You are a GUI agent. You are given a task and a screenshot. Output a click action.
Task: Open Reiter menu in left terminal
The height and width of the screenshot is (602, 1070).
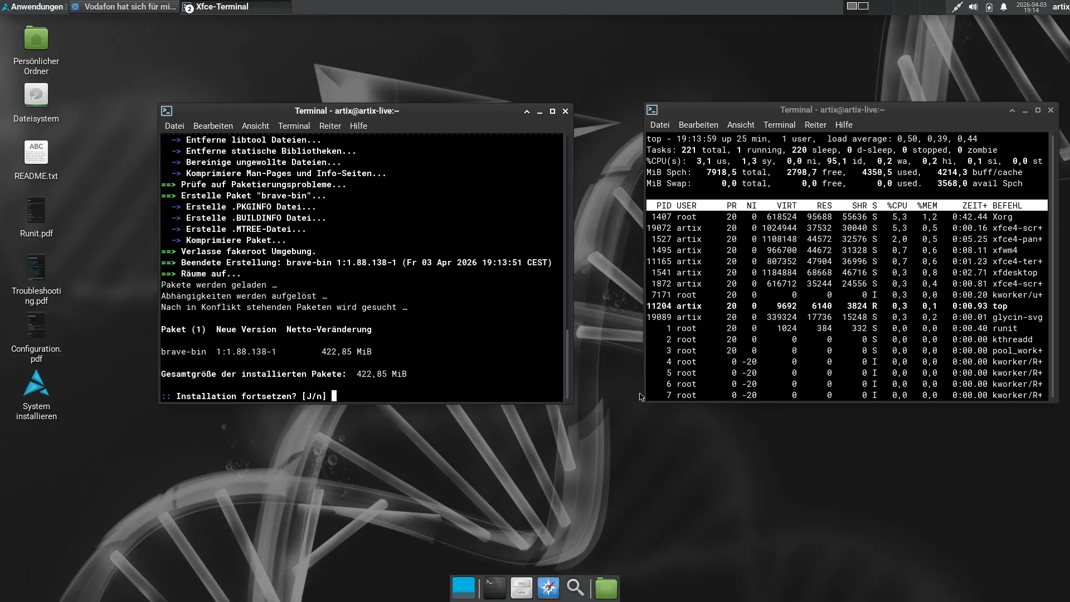coord(330,126)
